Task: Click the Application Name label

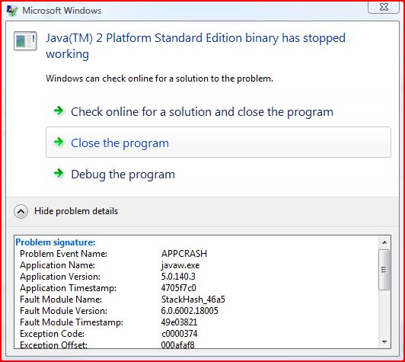Action: [x=57, y=265]
